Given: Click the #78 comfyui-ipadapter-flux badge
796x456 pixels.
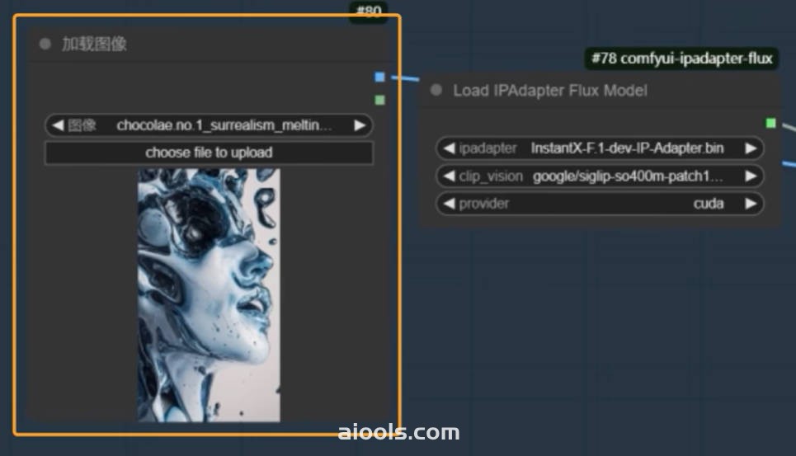Looking at the screenshot, I should (x=682, y=59).
